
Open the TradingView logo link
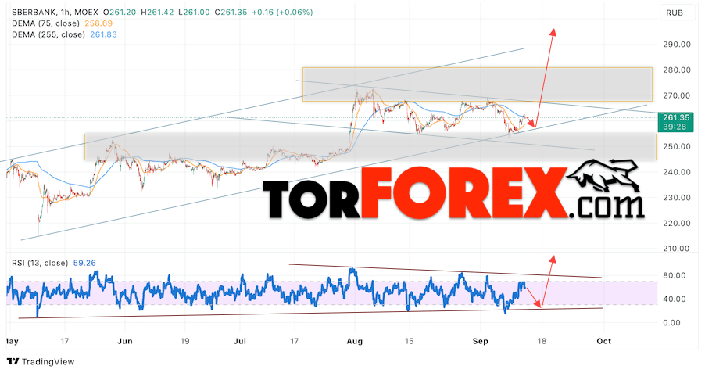tap(41, 362)
